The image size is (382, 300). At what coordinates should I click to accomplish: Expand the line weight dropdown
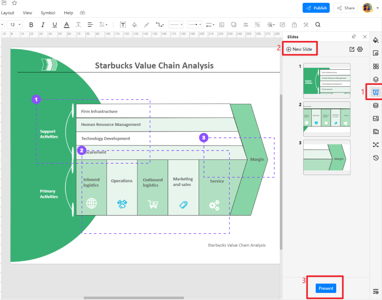210,25
